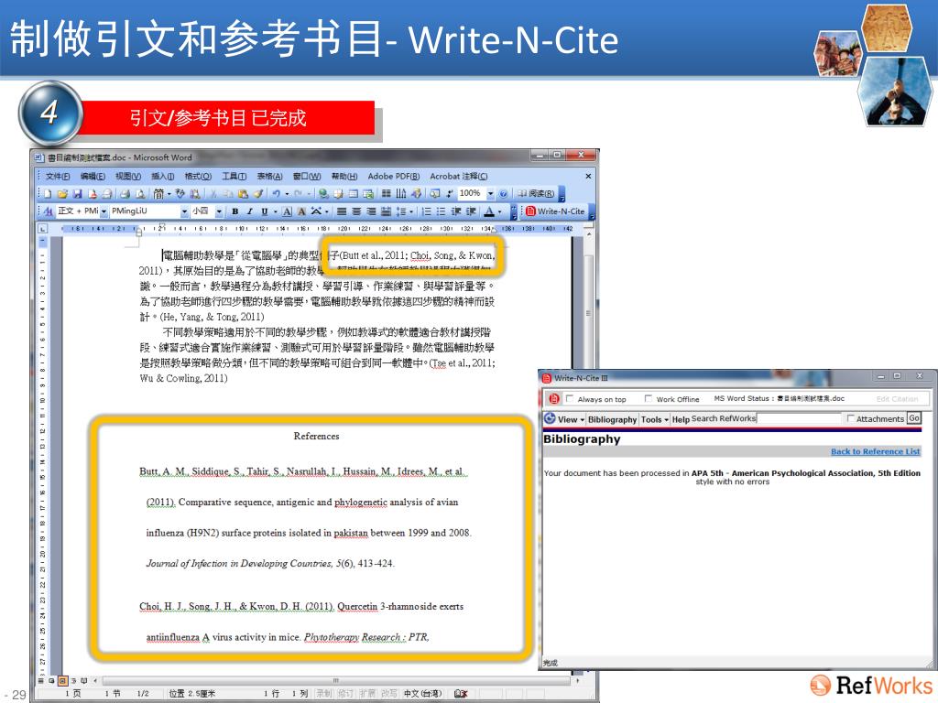938x703 pixels.
Task: Open the 编辑(E) Edit menu
Action: 93,177
